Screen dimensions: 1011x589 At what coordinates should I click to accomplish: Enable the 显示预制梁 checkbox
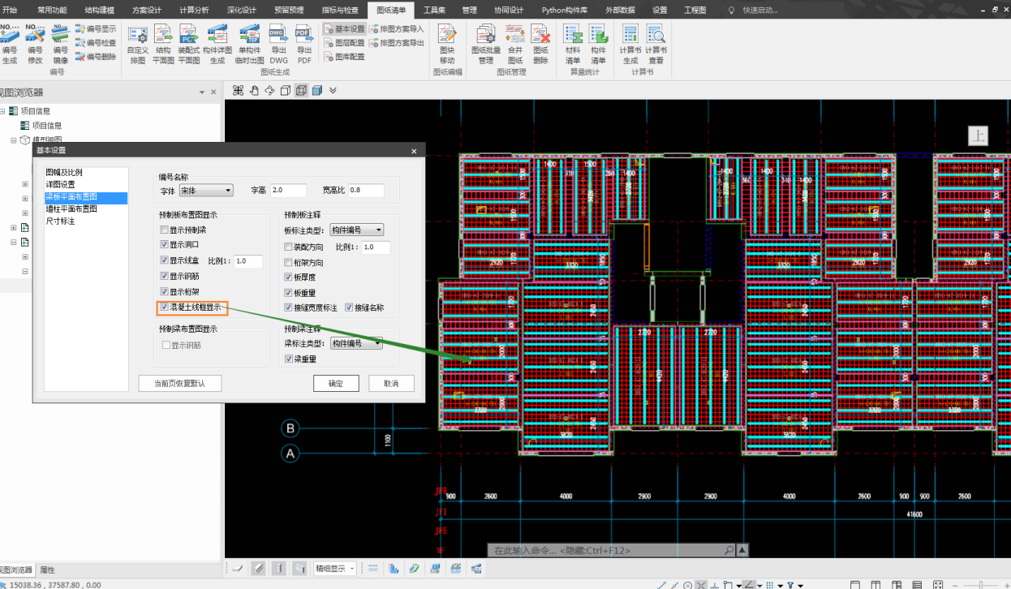(165, 230)
